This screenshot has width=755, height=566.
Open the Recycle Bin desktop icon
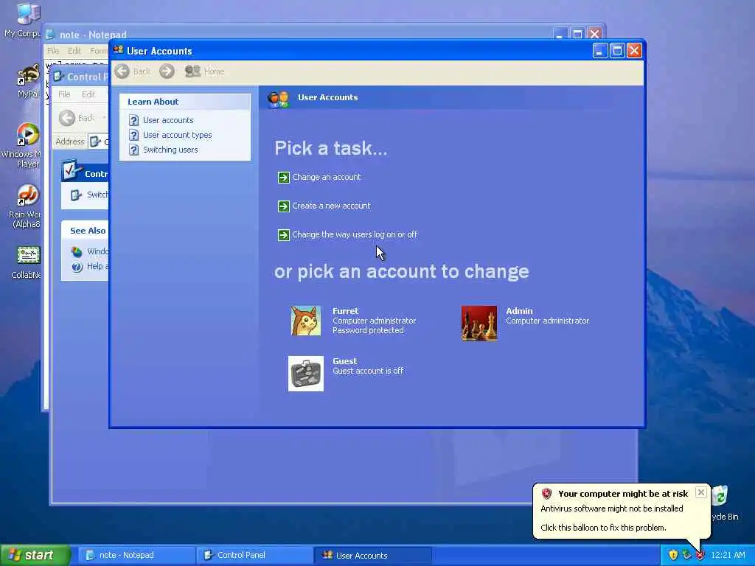[x=720, y=496]
